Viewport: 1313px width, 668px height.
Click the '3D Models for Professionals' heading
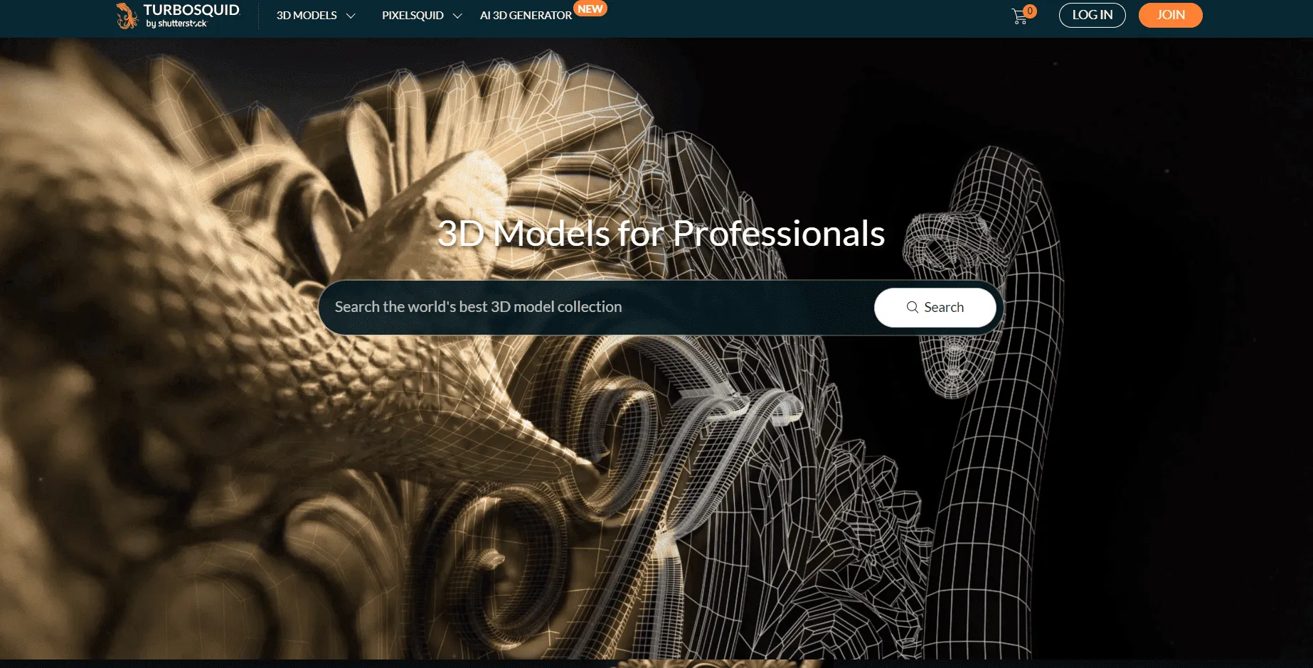[661, 233]
